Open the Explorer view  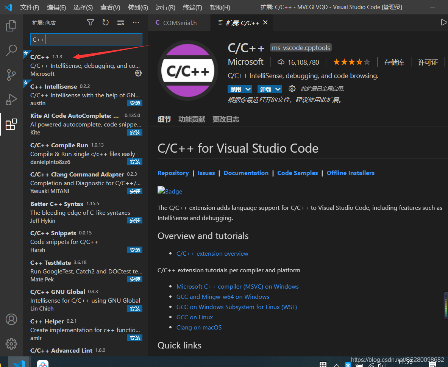pyautogui.click(x=11, y=26)
